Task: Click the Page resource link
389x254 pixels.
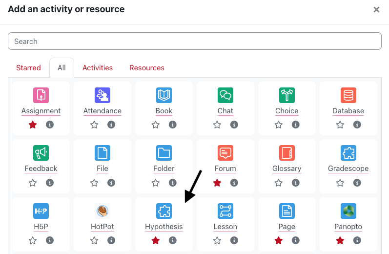Action: pyautogui.click(x=287, y=227)
